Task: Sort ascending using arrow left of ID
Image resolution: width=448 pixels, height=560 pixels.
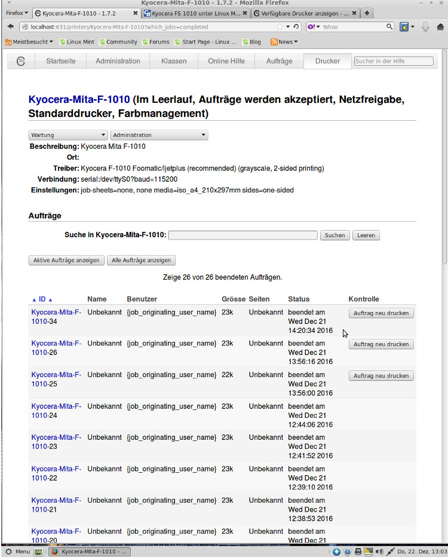Action: 34,300
